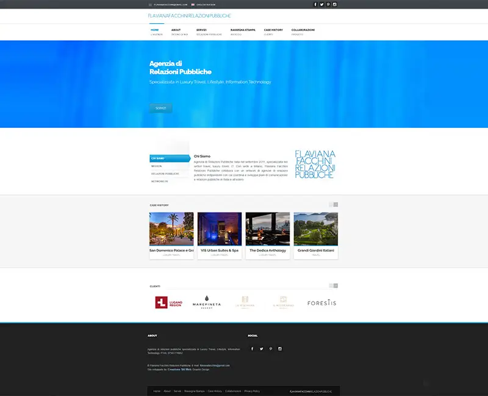Image resolution: width=488 pixels, height=396 pixels.
Task: Click the footer Case History link
Action: pyautogui.click(x=215, y=391)
